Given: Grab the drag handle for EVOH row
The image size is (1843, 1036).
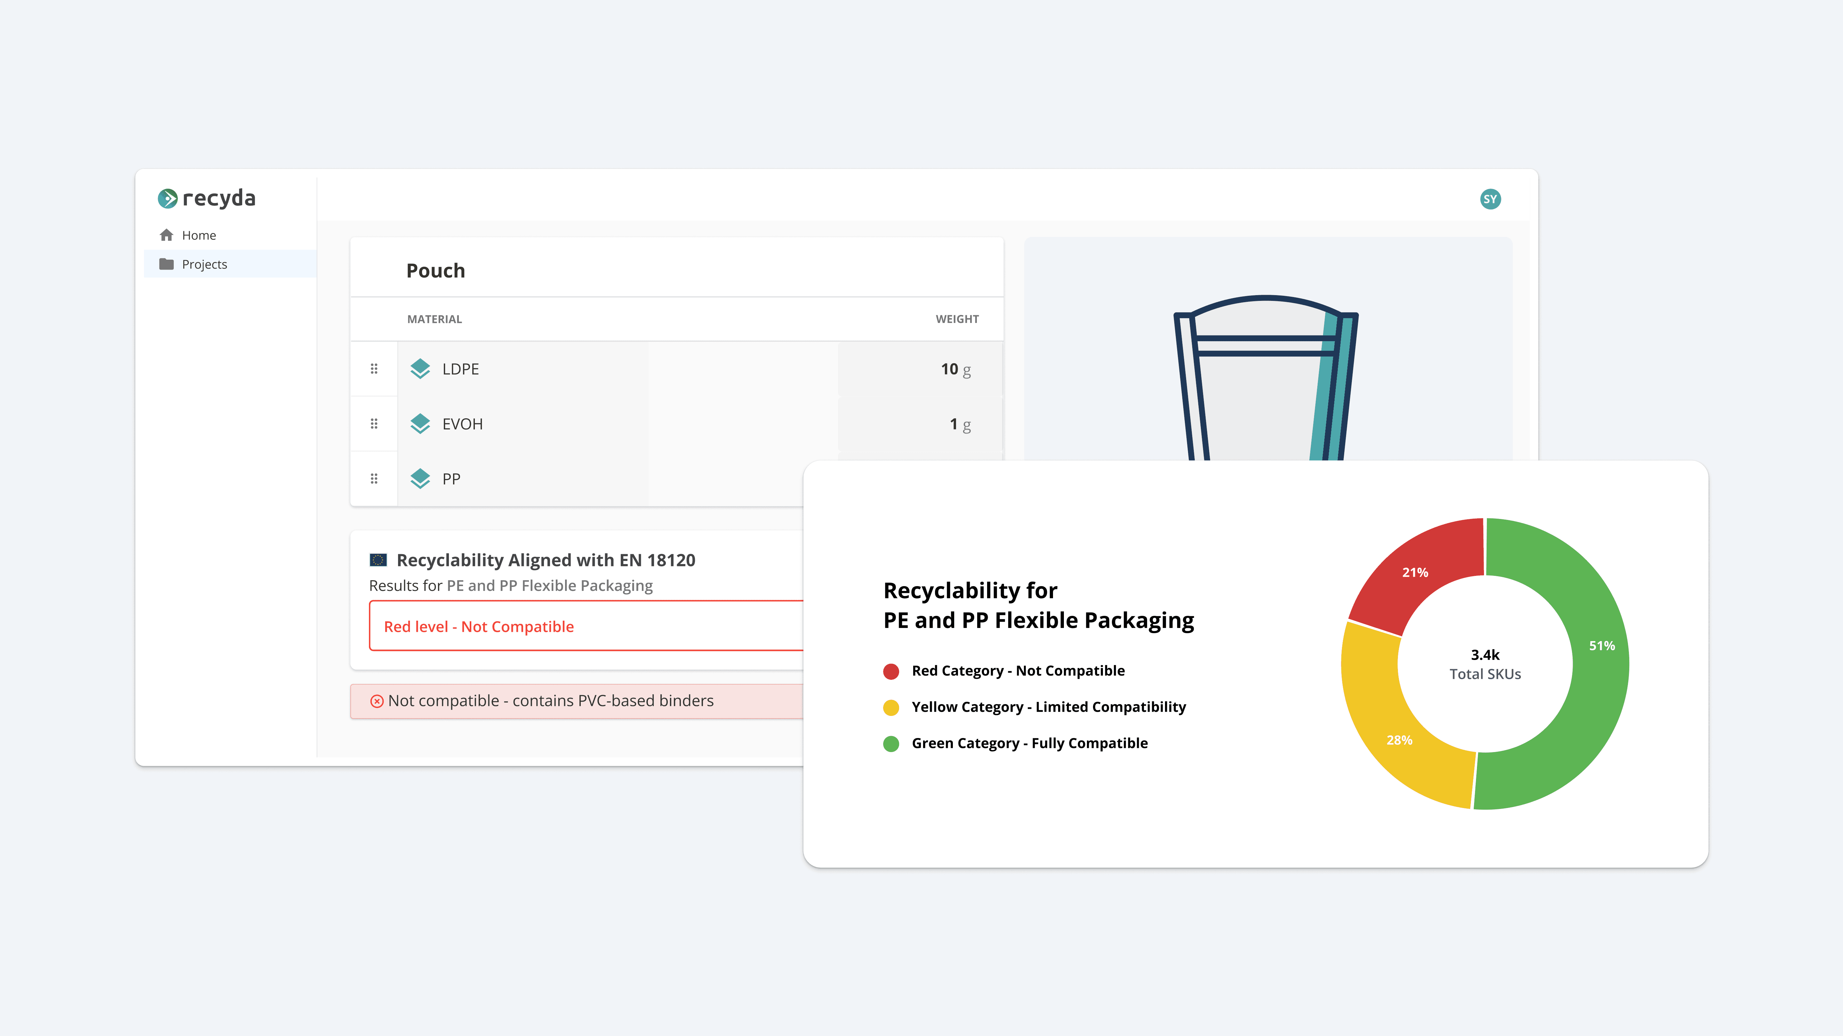Looking at the screenshot, I should pos(374,424).
